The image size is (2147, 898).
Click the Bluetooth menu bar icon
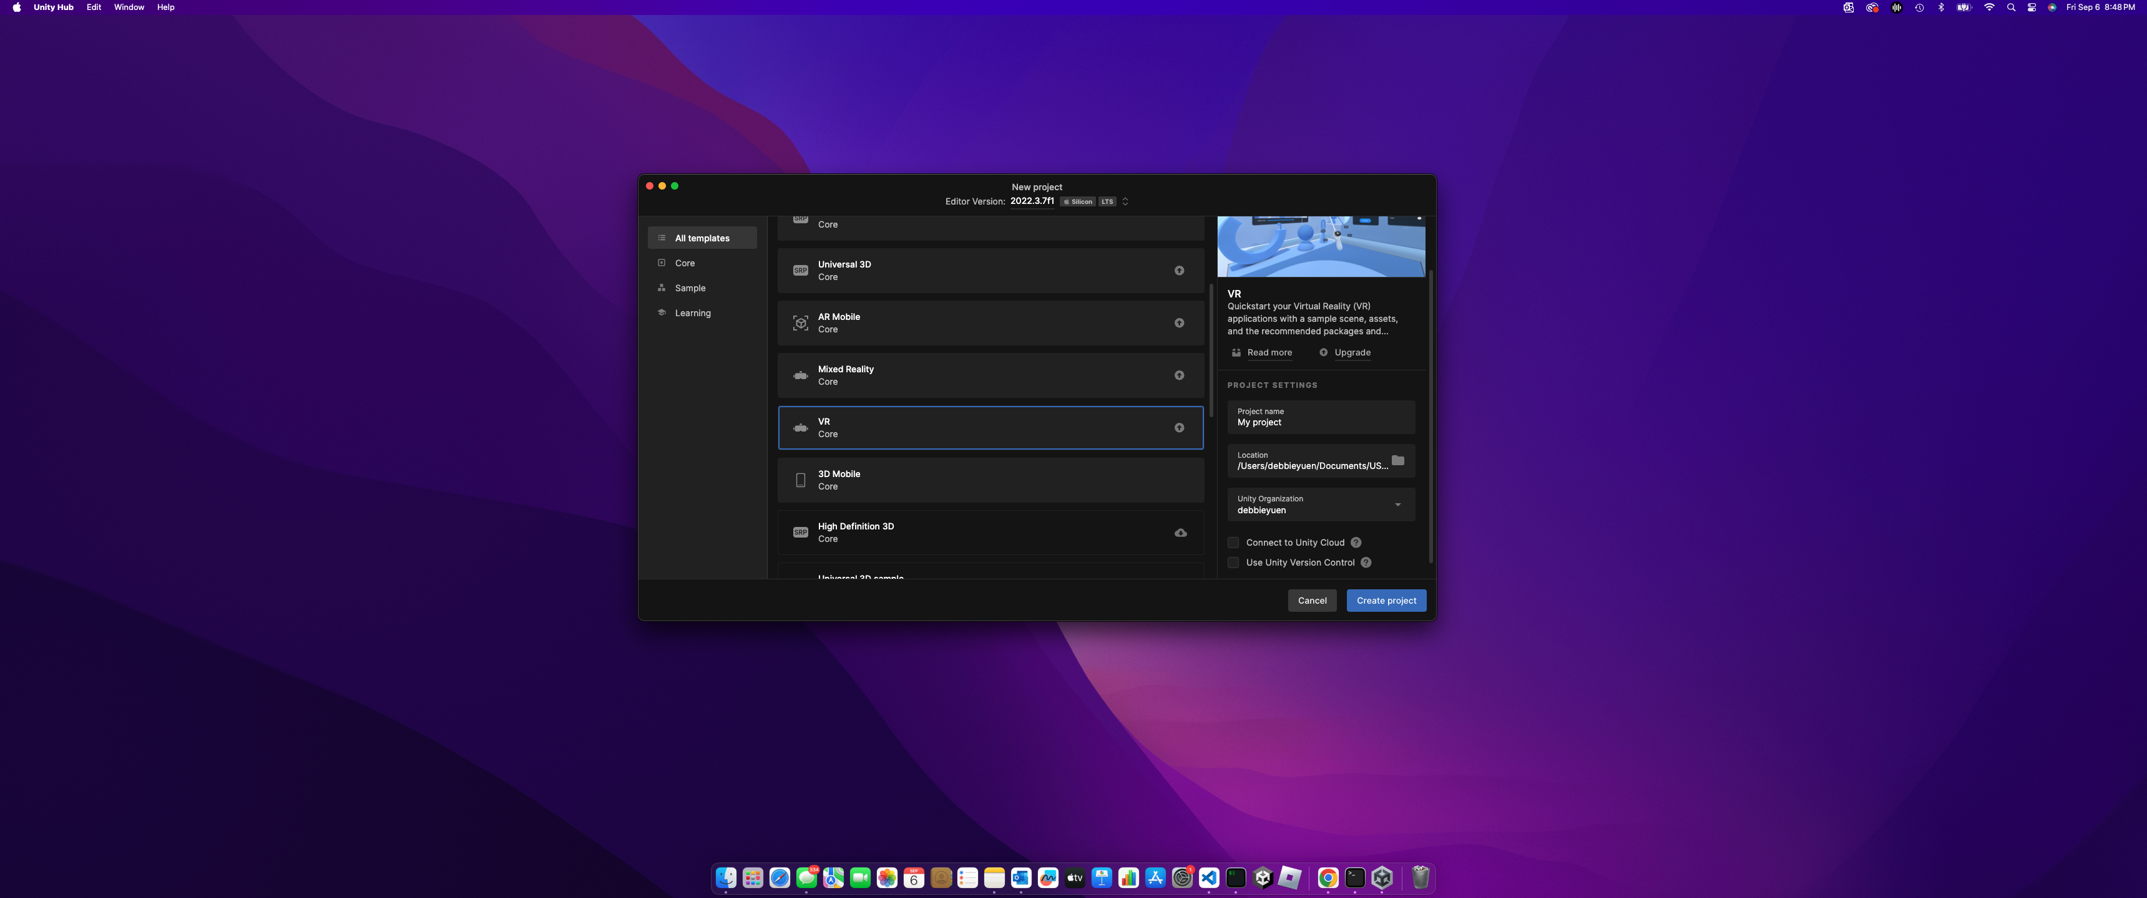(1940, 7)
